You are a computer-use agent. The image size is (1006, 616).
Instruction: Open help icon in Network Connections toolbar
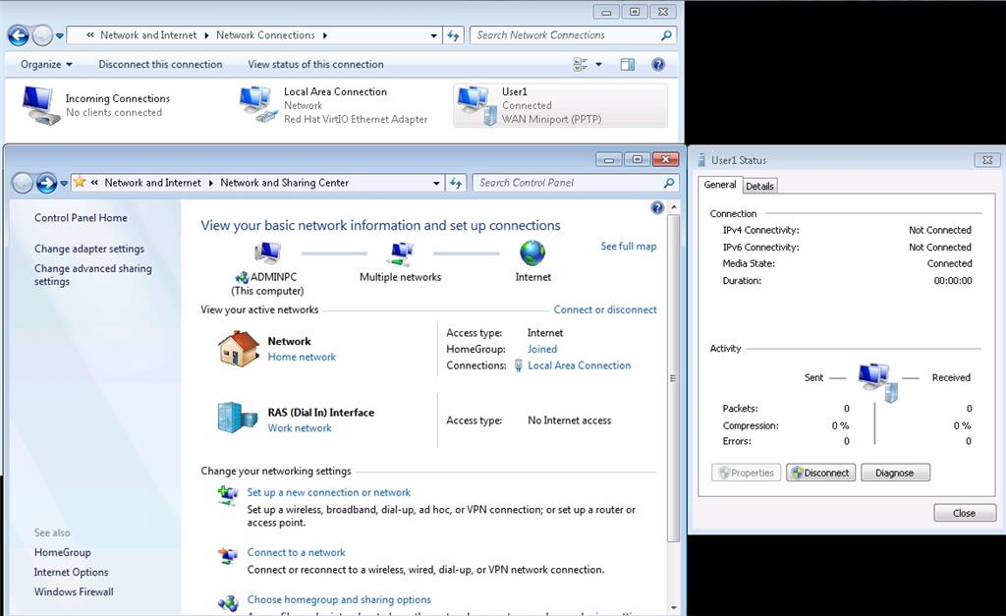point(658,64)
